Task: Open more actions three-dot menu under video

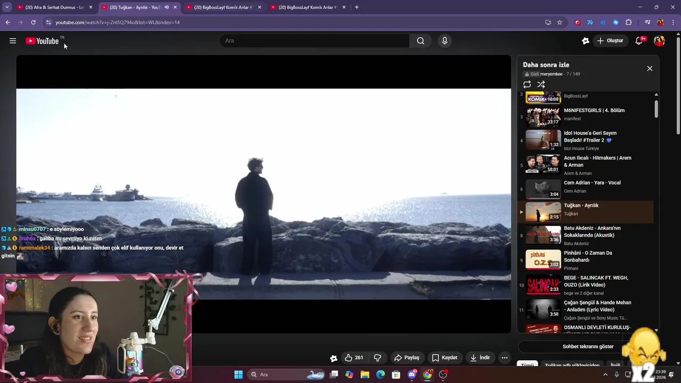Action: [x=504, y=357]
